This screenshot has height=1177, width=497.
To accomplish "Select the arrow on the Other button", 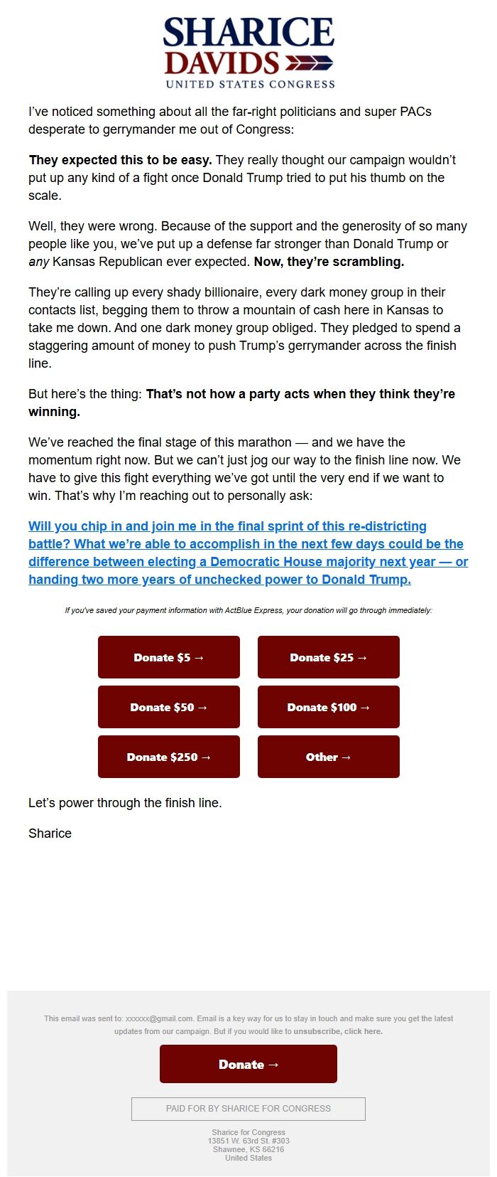I will tap(348, 757).
